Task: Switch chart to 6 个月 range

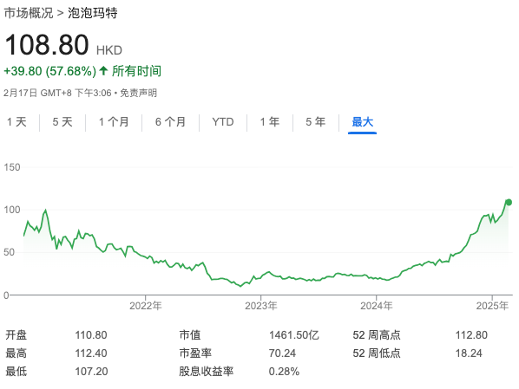Action: point(170,122)
